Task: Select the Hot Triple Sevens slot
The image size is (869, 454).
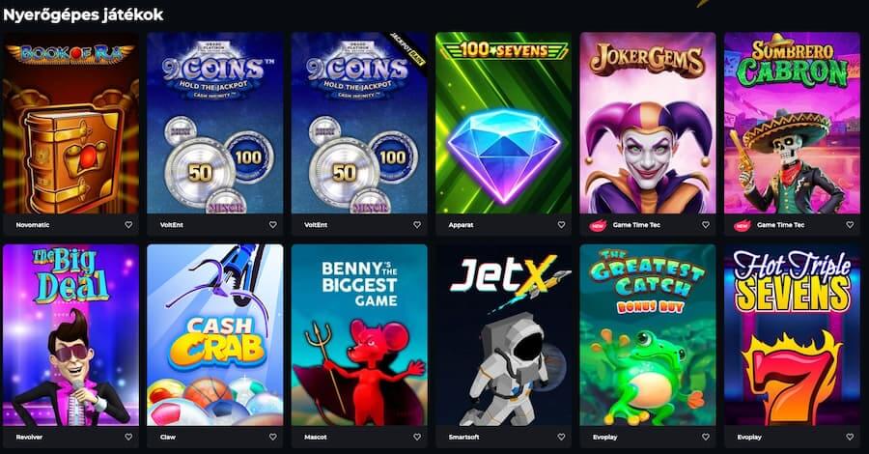Action: coord(792,335)
